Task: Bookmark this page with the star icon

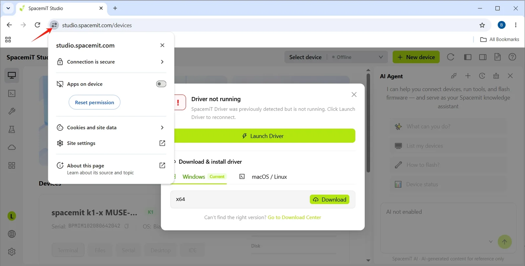Action: [x=482, y=25]
